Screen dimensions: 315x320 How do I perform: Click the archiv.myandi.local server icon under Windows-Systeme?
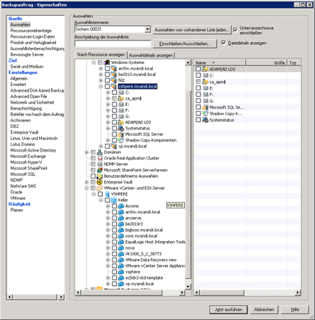click(x=114, y=68)
